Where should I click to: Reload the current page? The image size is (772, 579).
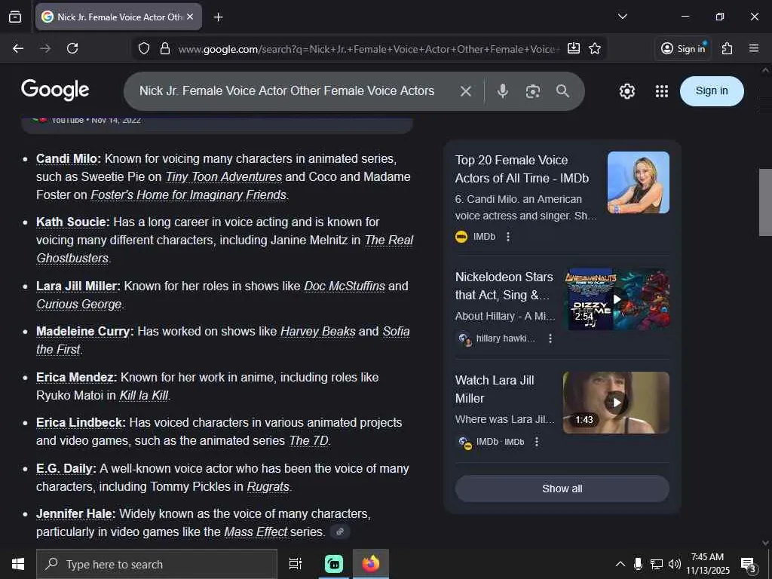72,48
